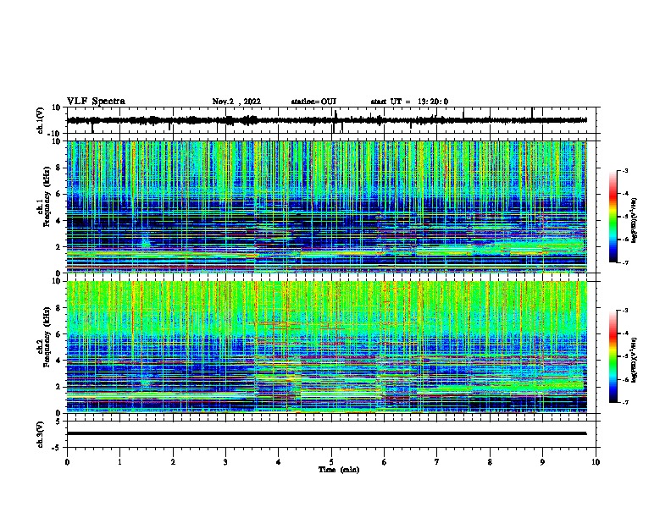Click the 'station=OUJ' label

pyautogui.click(x=313, y=102)
